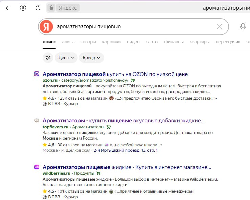250x200 pixels.
Task: Clear the search query with X icon
Action: tap(219, 27)
